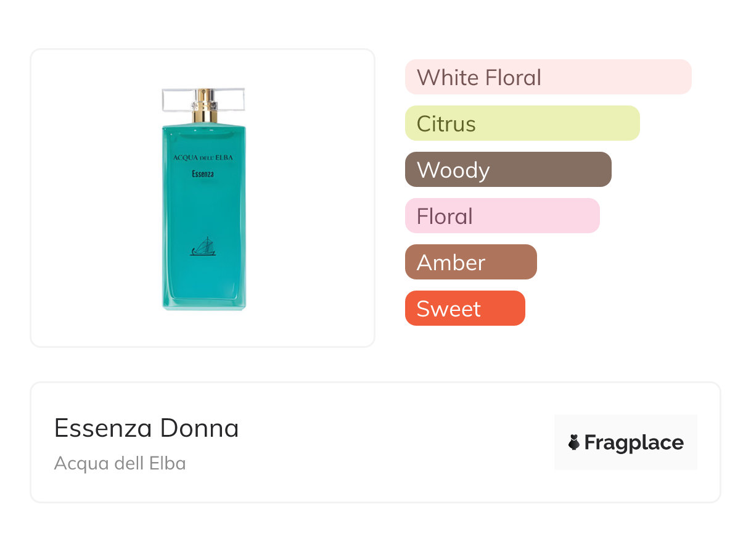Image resolution: width=751 pixels, height=533 pixels.
Task: Click the gold spray nozzle cap
Action: 204,106
